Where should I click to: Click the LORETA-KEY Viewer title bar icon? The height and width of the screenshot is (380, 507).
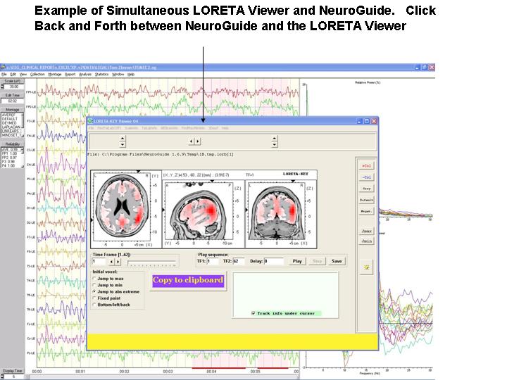click(x=90, y=121)
